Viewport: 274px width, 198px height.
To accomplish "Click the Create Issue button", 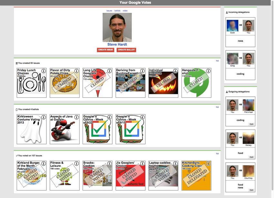I will [105, 50].
